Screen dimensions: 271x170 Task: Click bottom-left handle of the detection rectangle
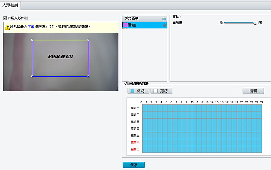pyautogui.click(x=33, y=76)
